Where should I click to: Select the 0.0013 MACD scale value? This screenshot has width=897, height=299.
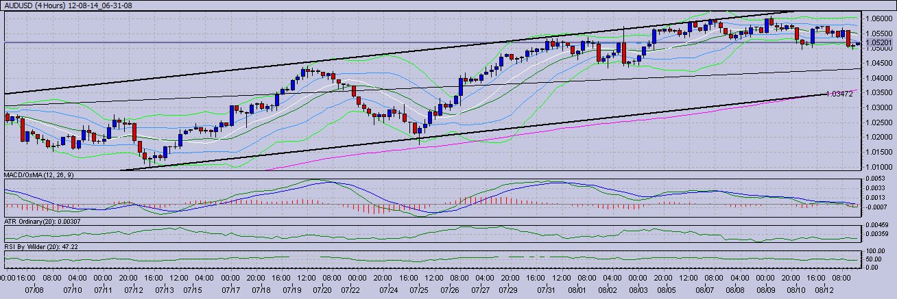(x=877, y=198)
